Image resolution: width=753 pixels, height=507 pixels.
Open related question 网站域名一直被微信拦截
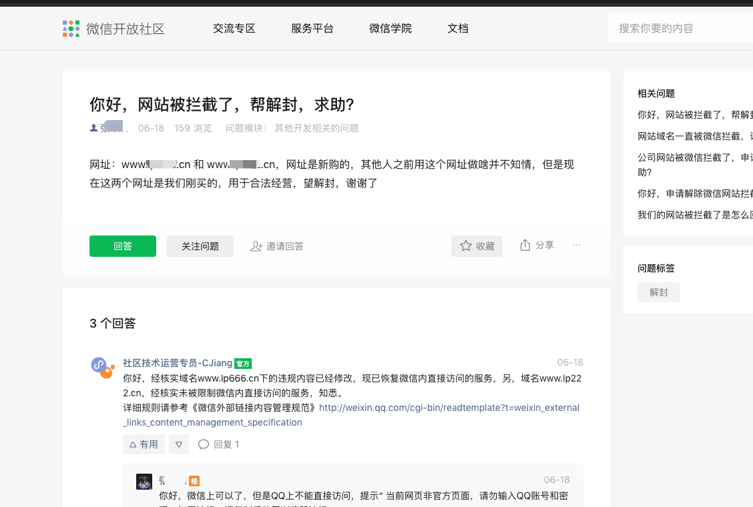click(x=695, y=136)
